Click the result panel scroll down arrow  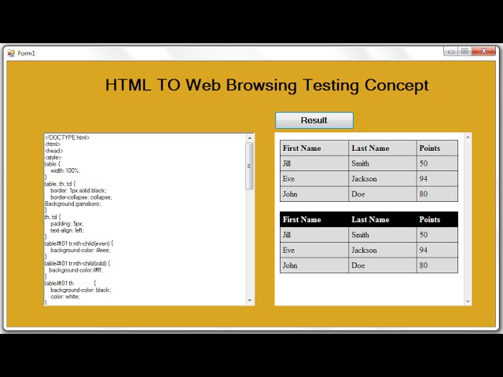tap(468, 301)
